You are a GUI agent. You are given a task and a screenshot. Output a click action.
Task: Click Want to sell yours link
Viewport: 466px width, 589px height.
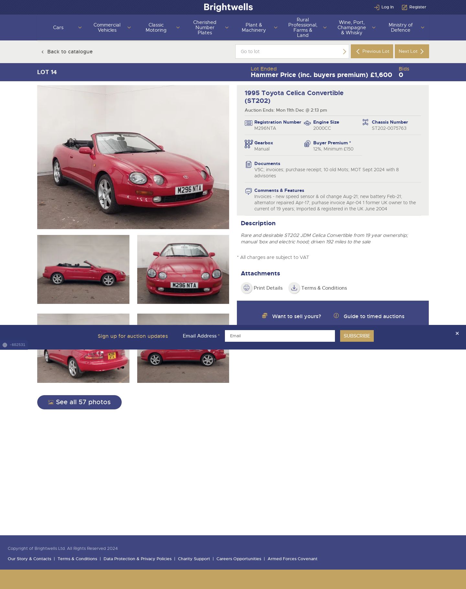tap(296, 317)
